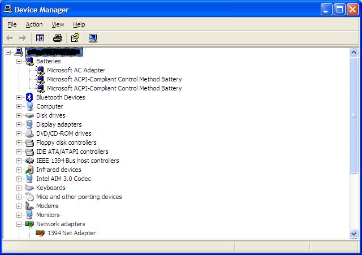Click the Back arrow toolbar button
The image size is (362, 255).
[10, 38]
